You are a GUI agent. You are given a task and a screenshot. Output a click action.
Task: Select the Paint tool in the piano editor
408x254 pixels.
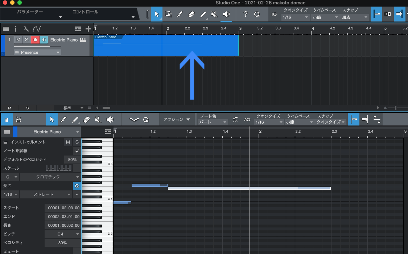point(63,120)
